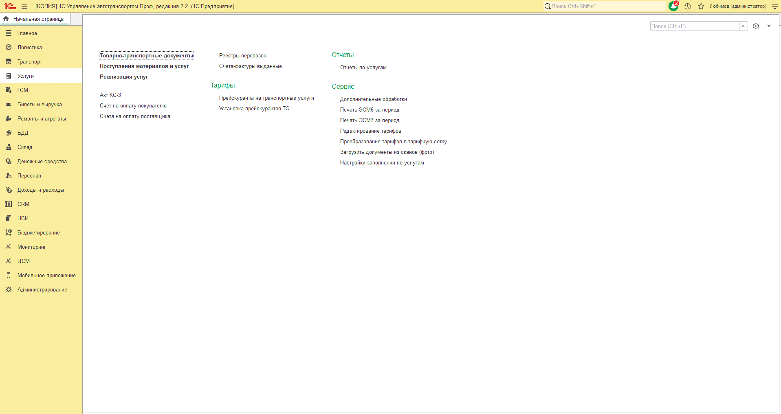The image size is (781, 414).
Task: Open the Транспорт section icon
Action: pos(9,61)
